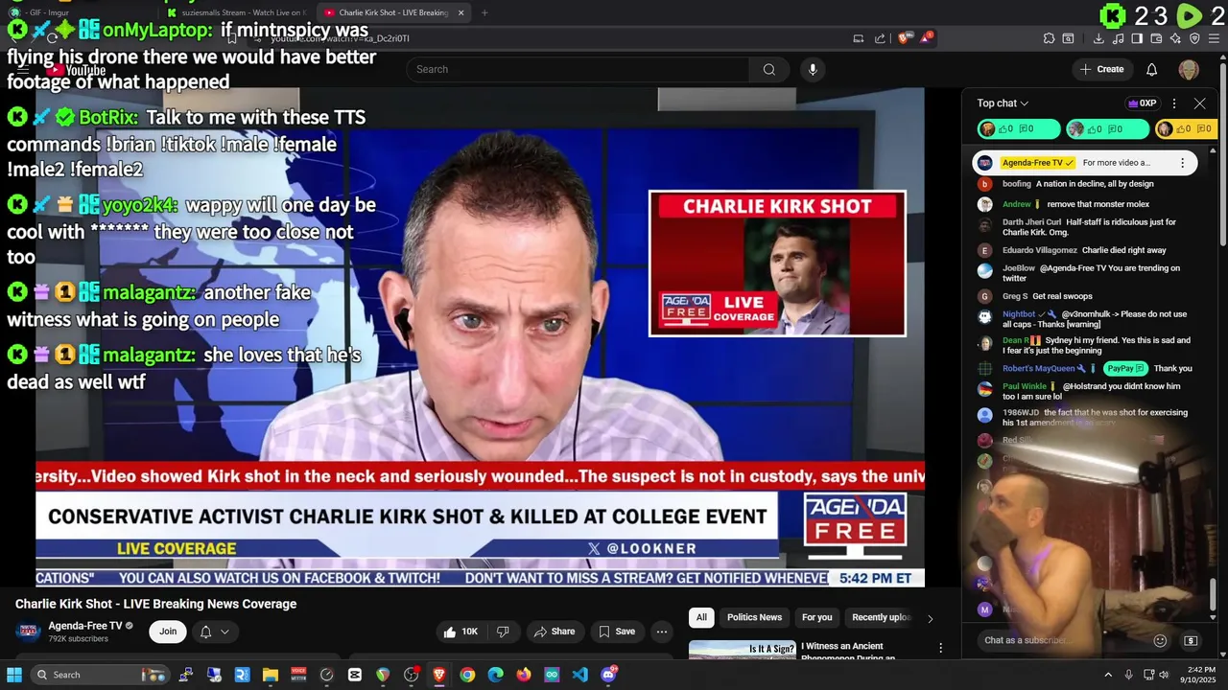Open YouTube notifications bell
This screenshot has width=1228, height=690.
[x=1151, y=69]
